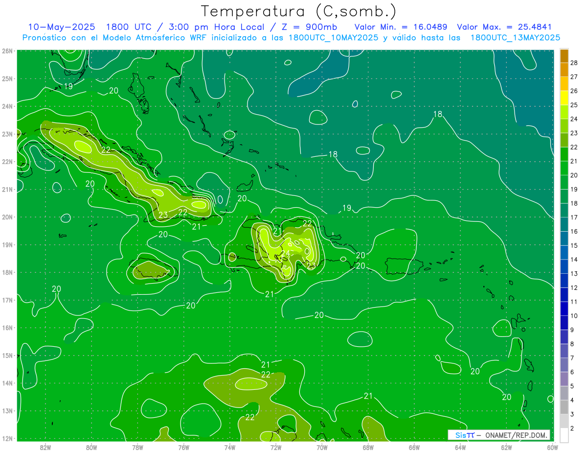Click the "78W" longitude axis label
This screenshot has height=454, width=587.
click(x=137, y=447)
